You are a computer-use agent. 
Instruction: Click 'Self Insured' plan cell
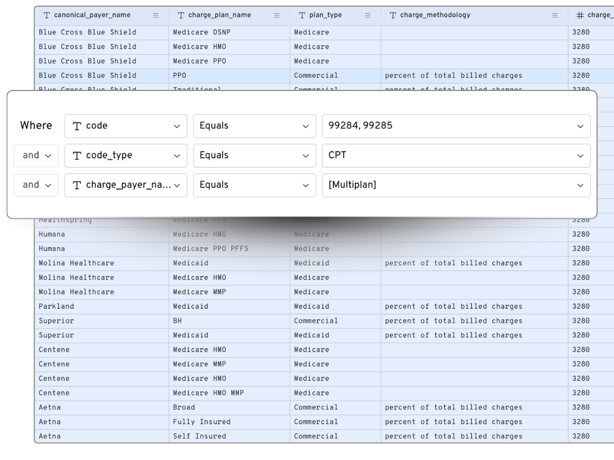[x=229, y=436]
